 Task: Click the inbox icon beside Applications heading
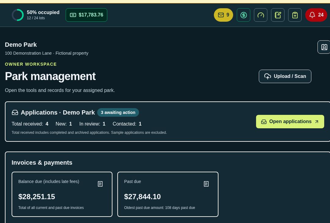[x=15, y=112]
